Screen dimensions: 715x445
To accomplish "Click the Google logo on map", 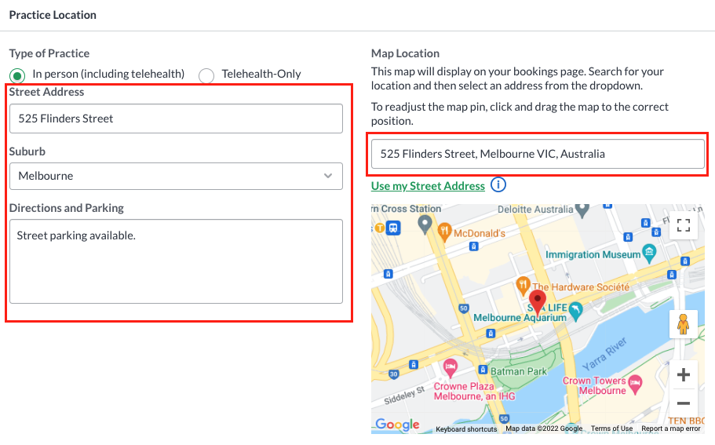I will [397, 425].
